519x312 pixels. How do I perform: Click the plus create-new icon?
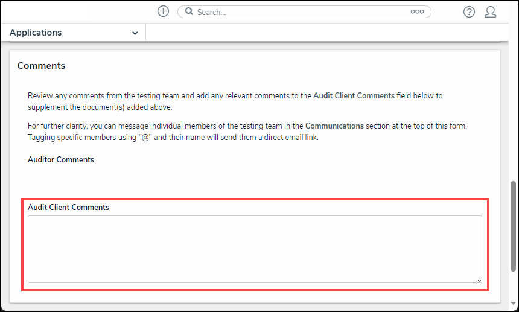pyautogui.click(x=163, y=11)
